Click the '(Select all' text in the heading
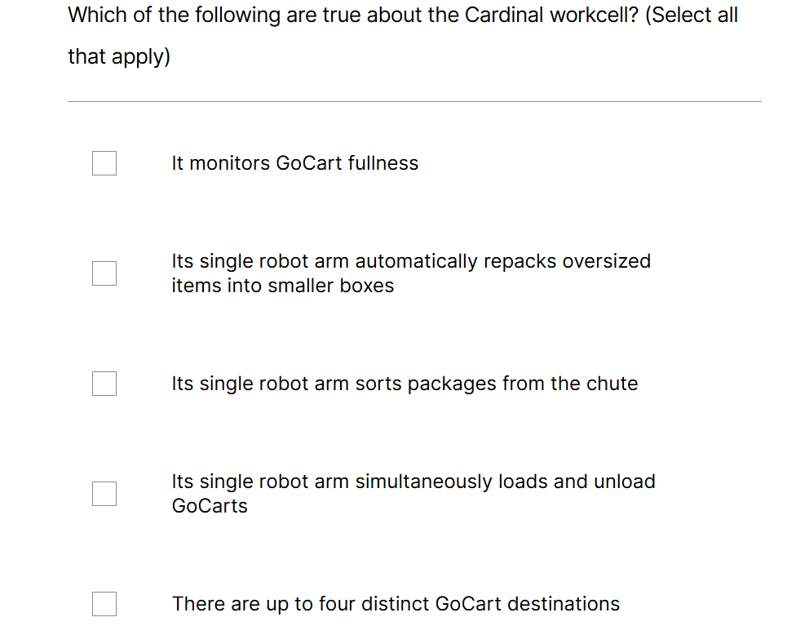 point(692,15)
